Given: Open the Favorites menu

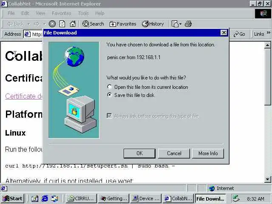Looking at the screenshot, I should click(61, 13).
